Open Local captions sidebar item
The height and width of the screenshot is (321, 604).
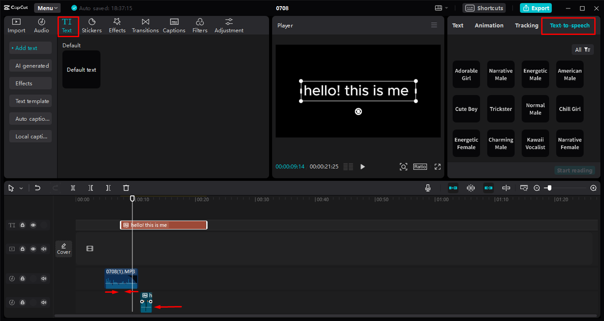(x=31, y=136)
